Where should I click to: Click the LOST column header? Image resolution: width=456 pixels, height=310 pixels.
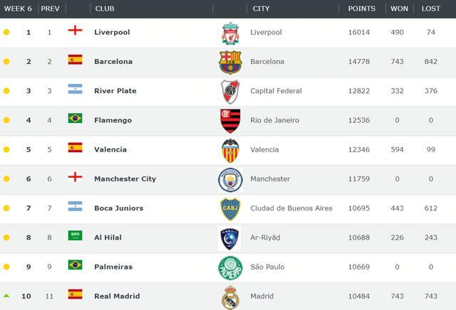pyautogui.click(x=431, y=9)
